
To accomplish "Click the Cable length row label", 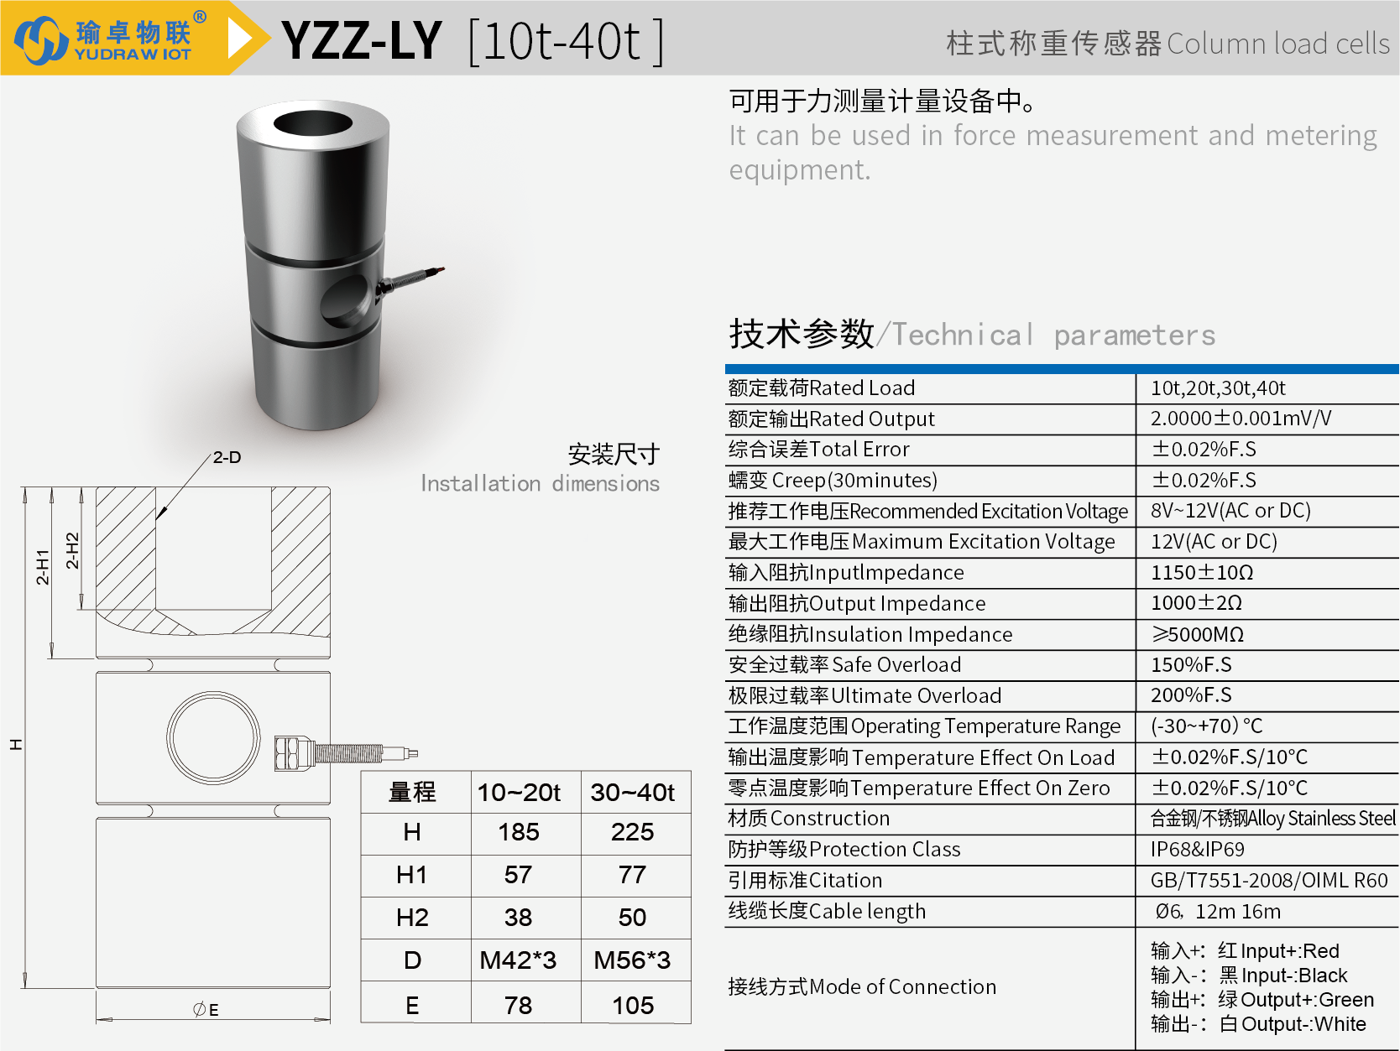I will pos(827,912).
